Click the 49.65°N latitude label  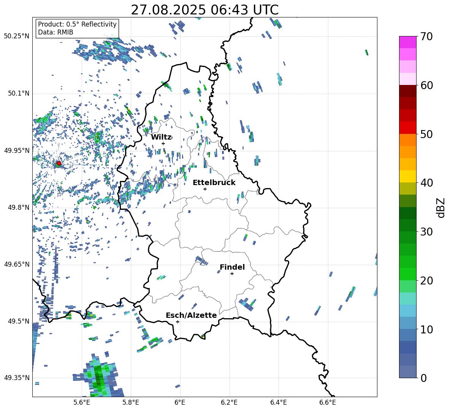(x=16, y=264)
